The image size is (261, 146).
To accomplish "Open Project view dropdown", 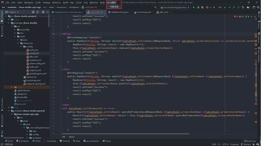I will 12,12.
